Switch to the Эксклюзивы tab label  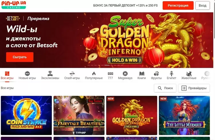pyautogui.click(x=50, y=78)
